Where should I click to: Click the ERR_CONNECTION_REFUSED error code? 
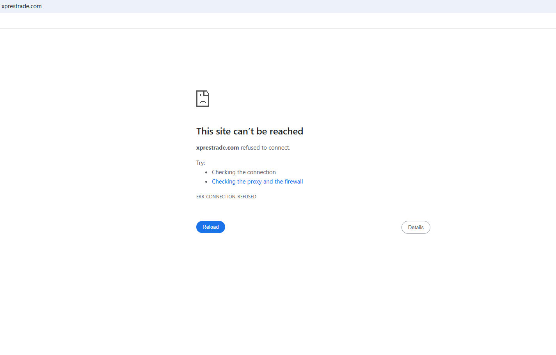[226, 197]
